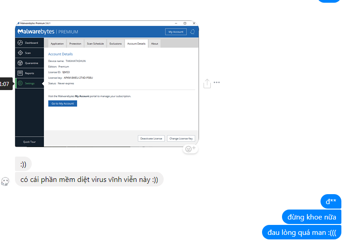Click the notification bell icon in Malwarebytes
The width and height of the screenshot is (345, 248).
pyautogui.click(x=193, y=32)
